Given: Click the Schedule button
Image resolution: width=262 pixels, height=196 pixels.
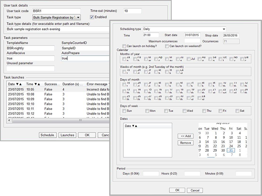Looking at the screenshot, I should click(x=47, y=135).
